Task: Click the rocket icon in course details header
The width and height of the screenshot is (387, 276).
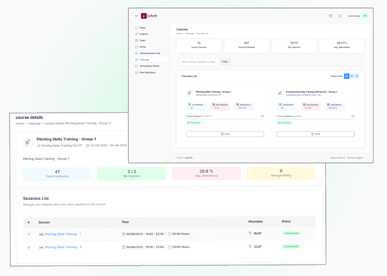Action: tap(28, 142)
